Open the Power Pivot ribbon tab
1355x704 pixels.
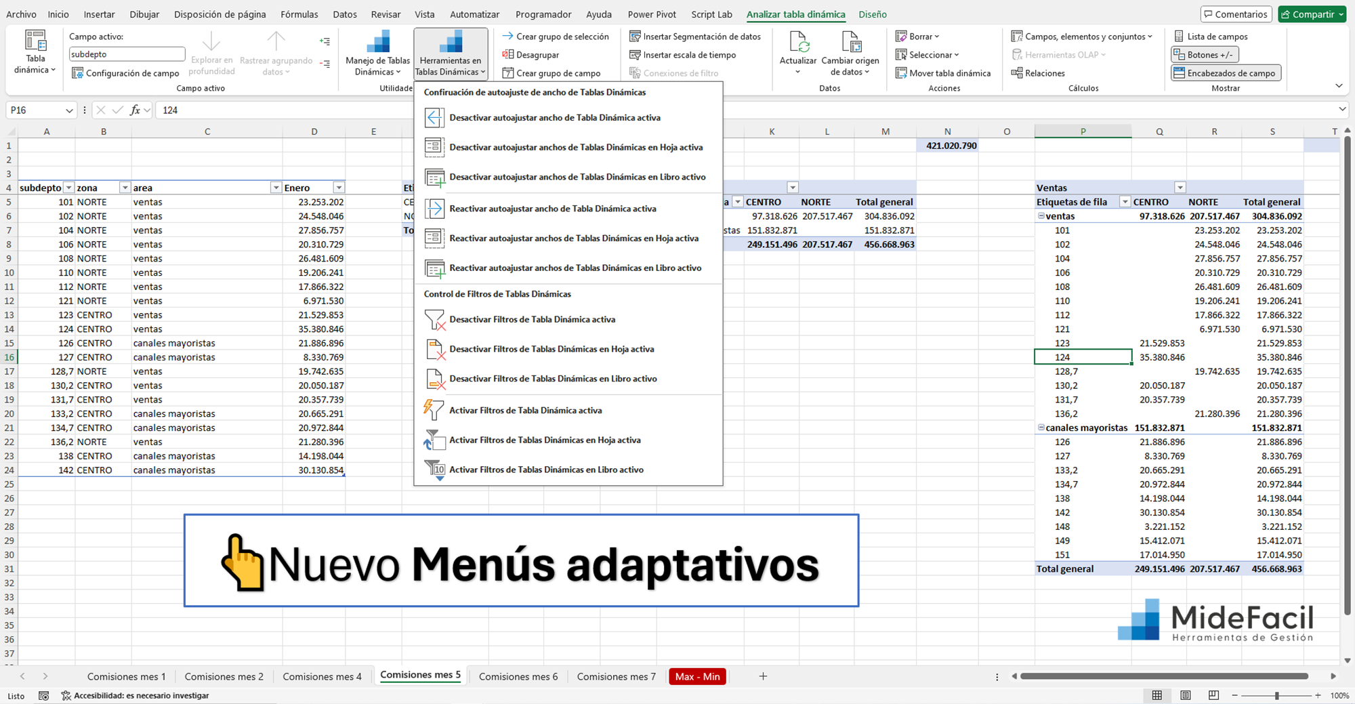coord(652,14)
